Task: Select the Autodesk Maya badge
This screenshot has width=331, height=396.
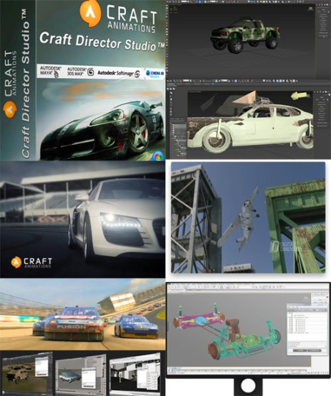Action: pyautogui.click(x=50, y=71)
